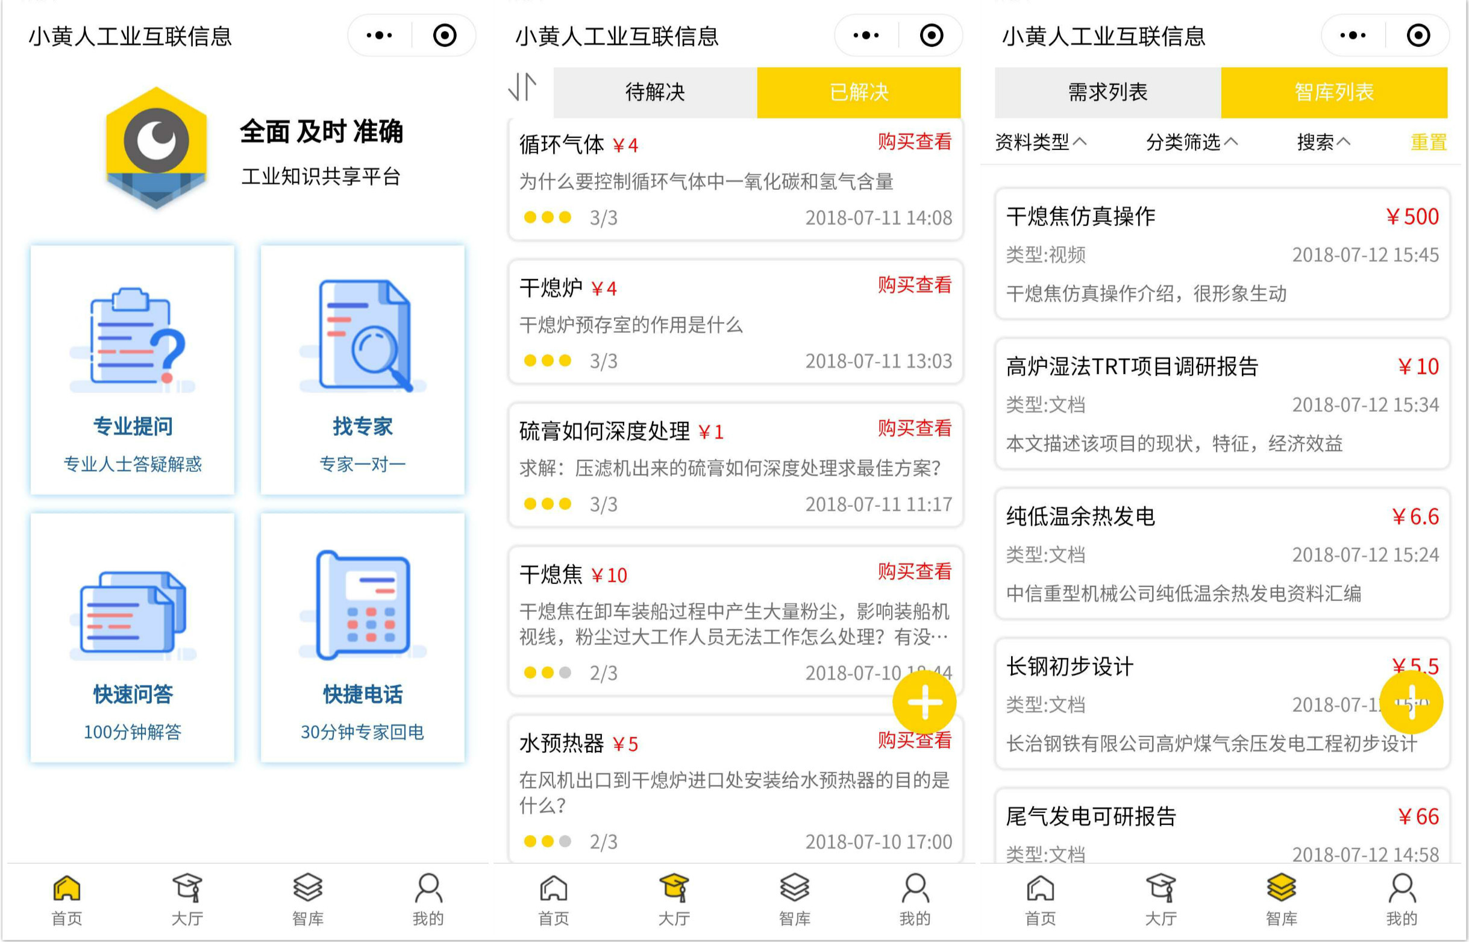Expand the 分类筛选 filter dropdown
The height and width of the screenshot is (942, 1469).
1191,142
